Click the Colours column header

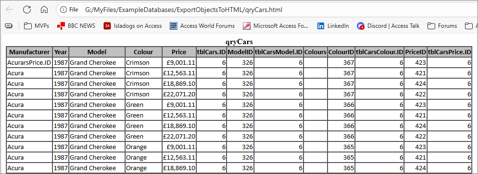315,52
